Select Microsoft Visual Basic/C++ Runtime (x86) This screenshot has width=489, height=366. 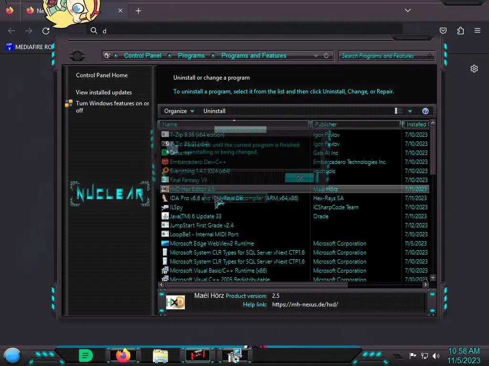[218, 271]
